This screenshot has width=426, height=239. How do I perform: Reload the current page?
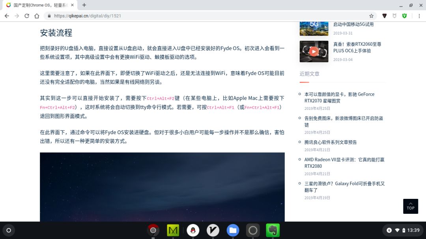pyautogui.click(x=27, y=16)
